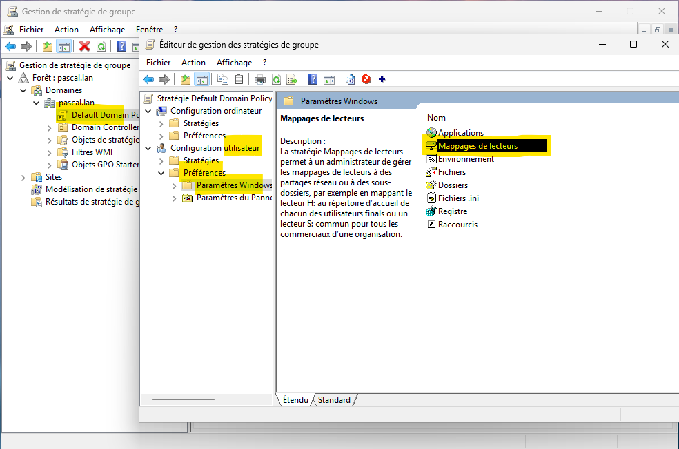Expand the Paramètres Windows node

coord(174,186)
